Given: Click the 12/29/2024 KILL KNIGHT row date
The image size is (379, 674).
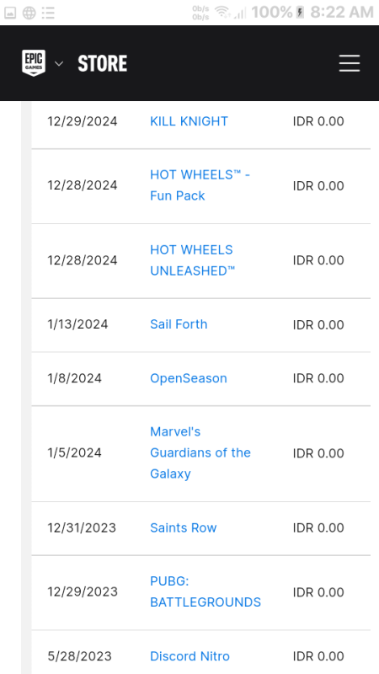Looking at the screenshot, I should (82, 121).
